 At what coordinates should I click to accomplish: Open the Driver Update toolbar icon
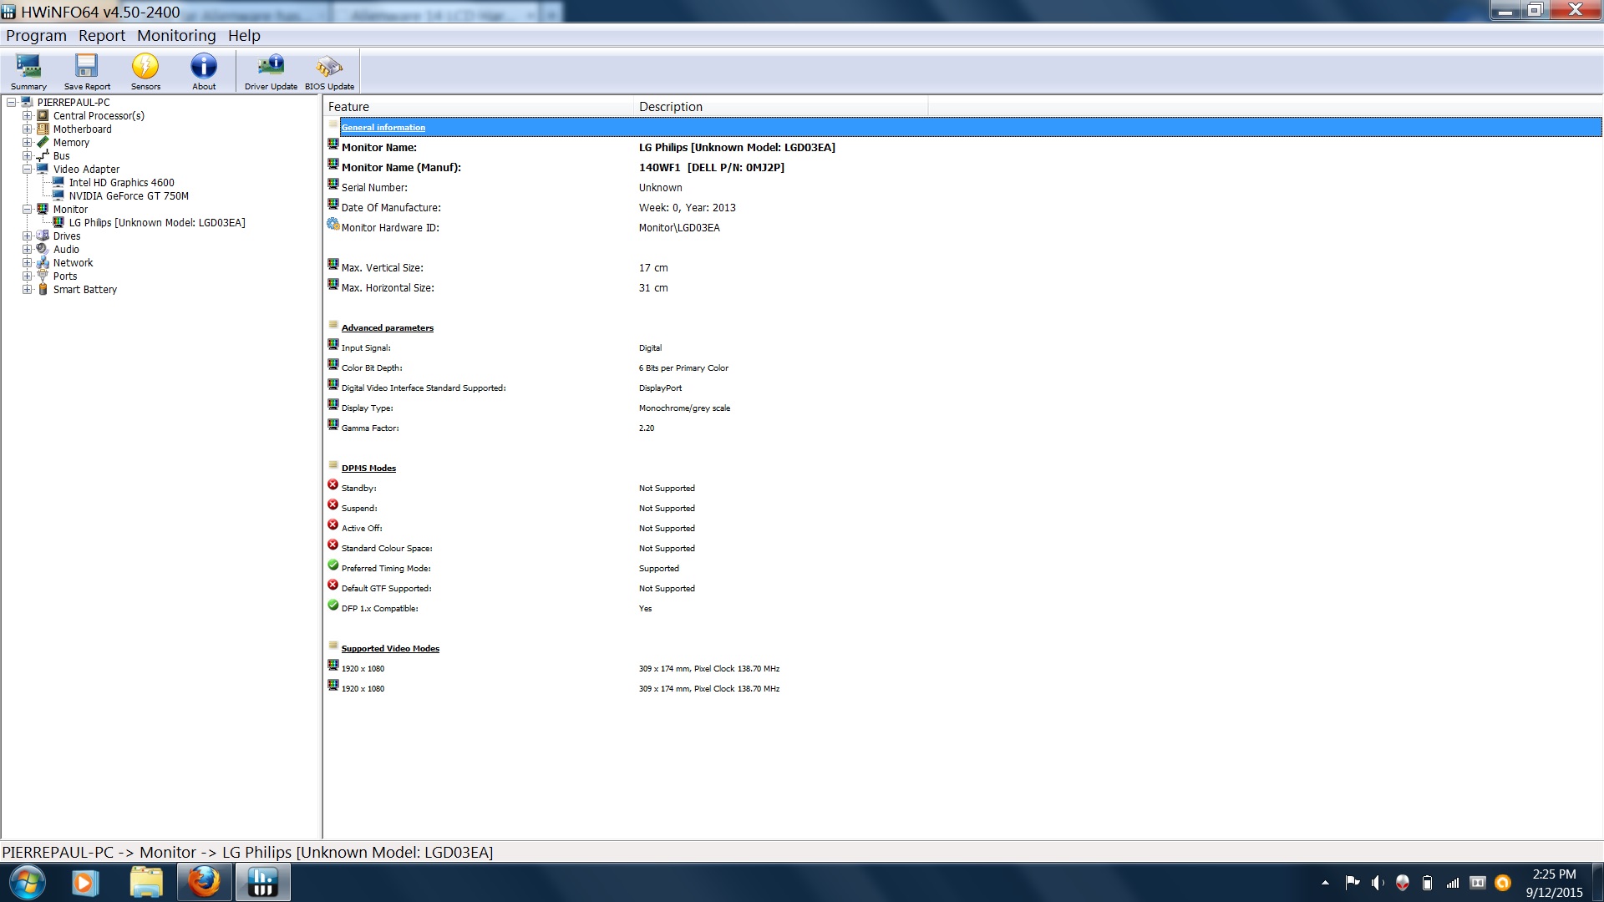[x=271, y=71]
